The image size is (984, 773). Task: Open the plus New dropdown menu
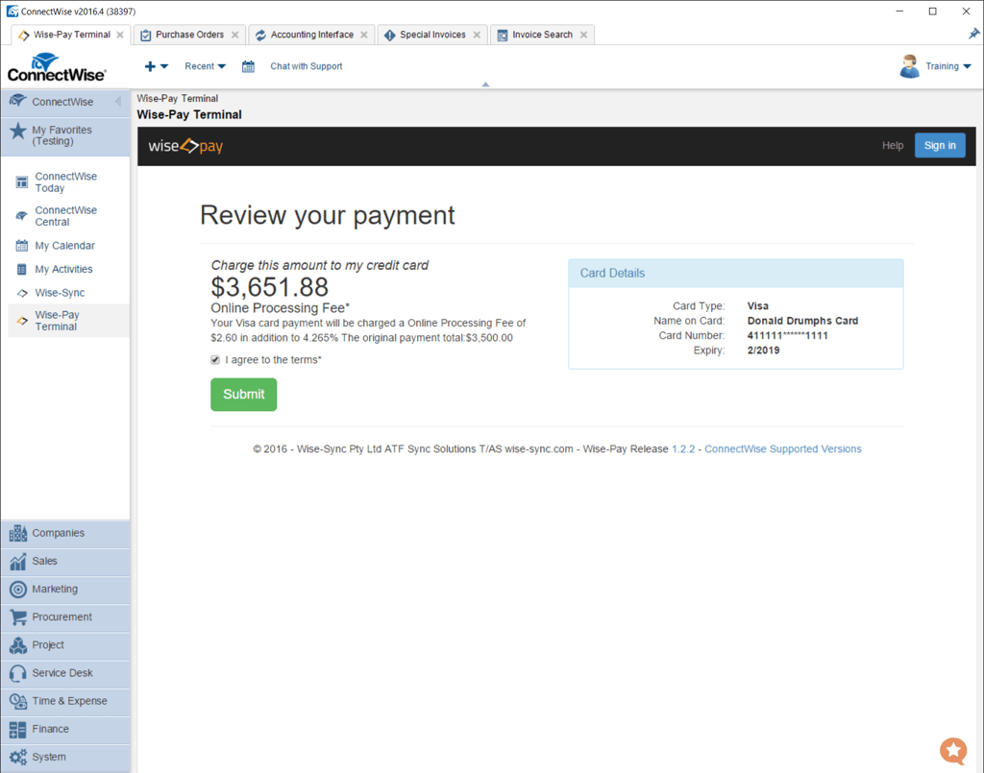pos(157,66)
